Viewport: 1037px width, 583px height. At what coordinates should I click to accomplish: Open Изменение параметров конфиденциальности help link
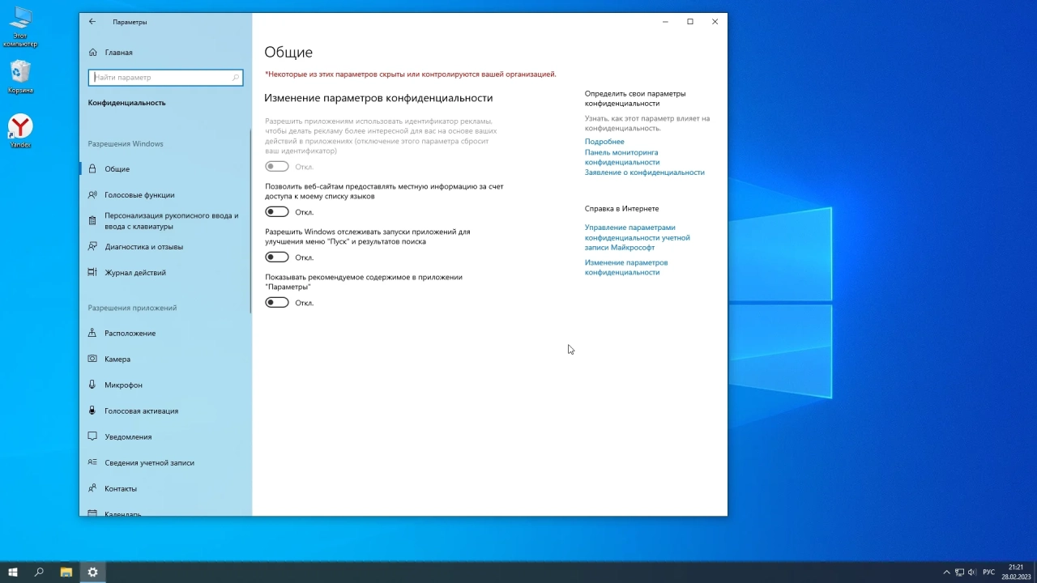[626, 267]
